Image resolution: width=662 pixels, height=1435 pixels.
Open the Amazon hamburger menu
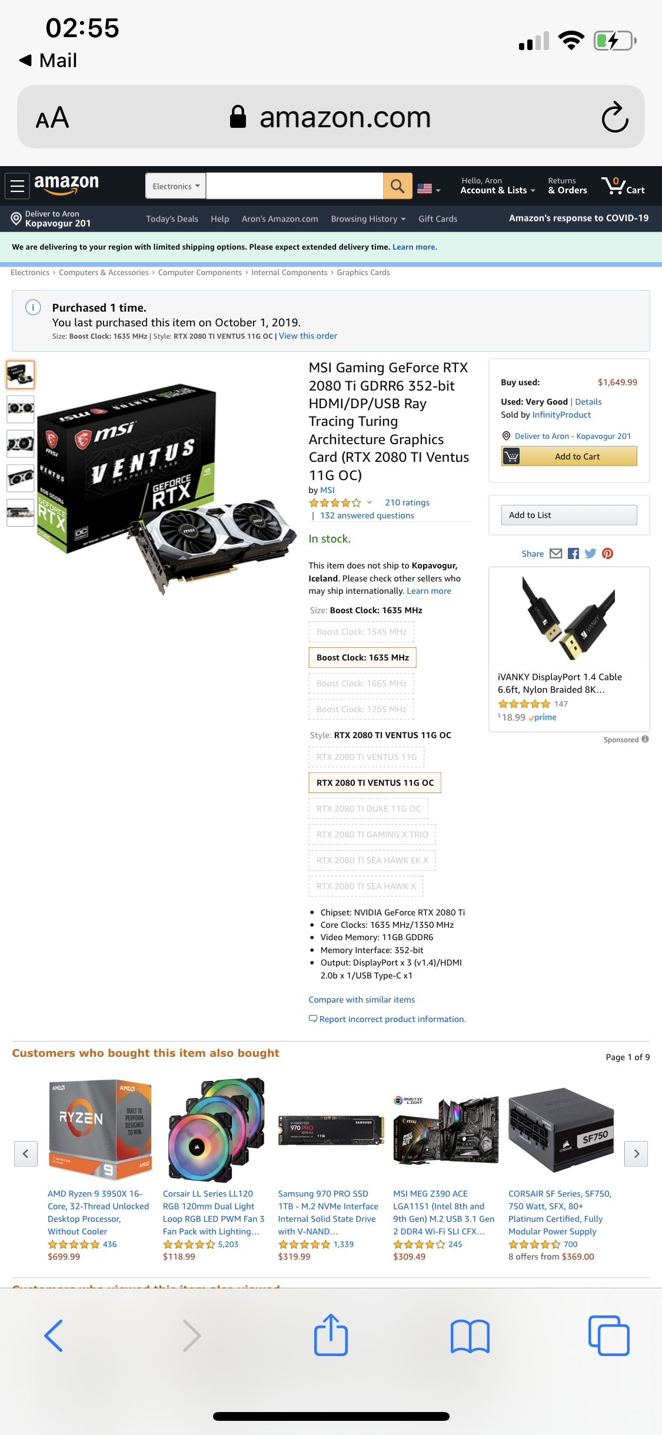coord(18,186)
